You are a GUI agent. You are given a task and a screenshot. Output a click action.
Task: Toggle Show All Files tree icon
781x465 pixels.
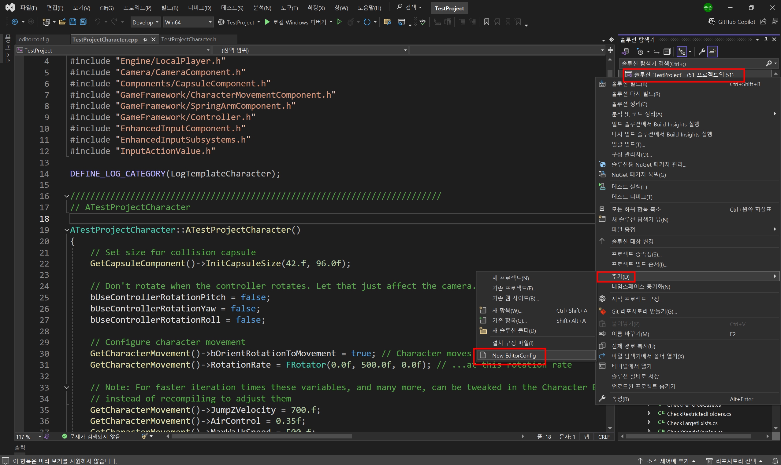(x=682, y=51)
